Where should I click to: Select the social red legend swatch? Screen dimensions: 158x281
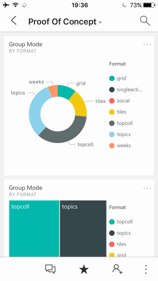112,101
